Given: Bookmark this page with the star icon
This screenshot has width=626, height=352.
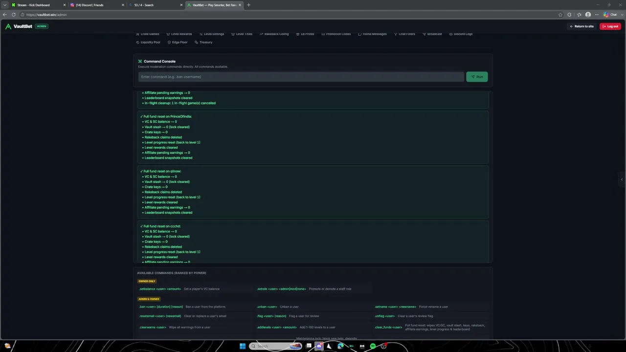Looking at the screenshot, I should coord(560,15).
